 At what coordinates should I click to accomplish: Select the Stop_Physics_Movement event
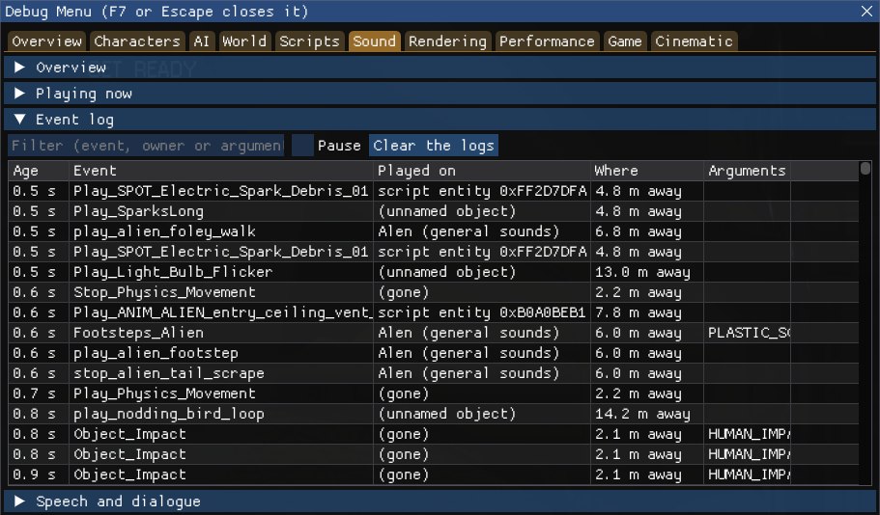coord(434,292)
